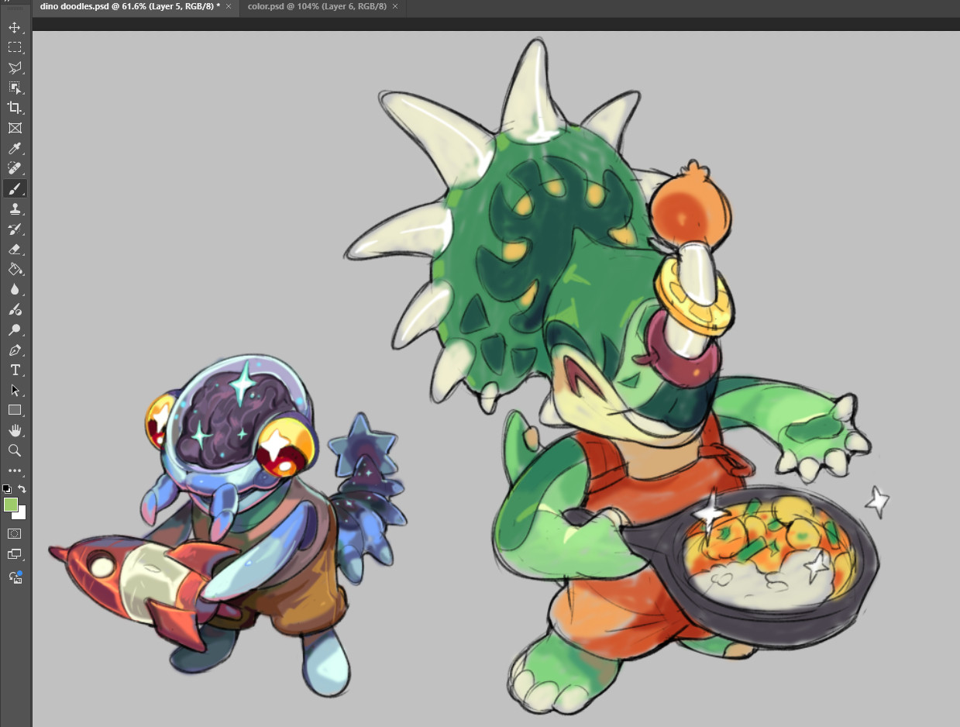The width and height of the screenshot is (960, 727).
Task: Change the screen mode
Action: click(15, 554)
